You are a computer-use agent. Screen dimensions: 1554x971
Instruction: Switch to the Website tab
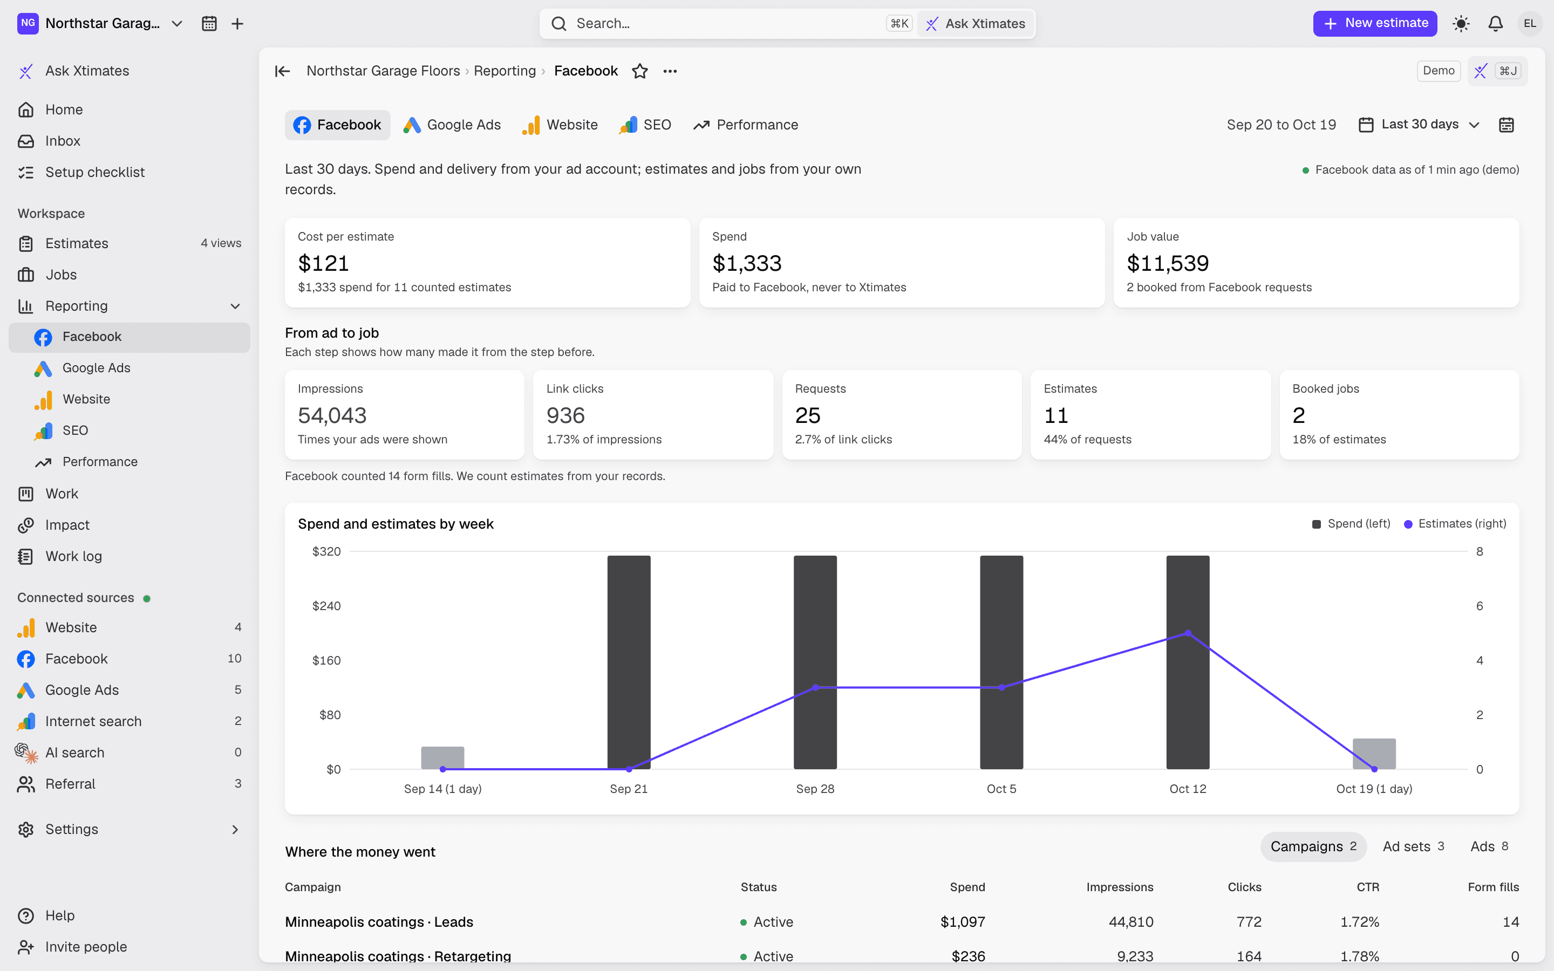[560, 125]
